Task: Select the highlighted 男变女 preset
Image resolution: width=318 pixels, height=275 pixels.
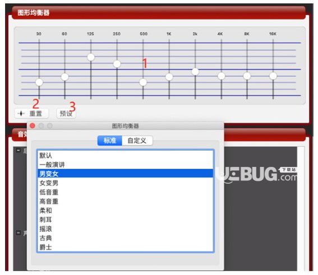Action: point(125,174)
